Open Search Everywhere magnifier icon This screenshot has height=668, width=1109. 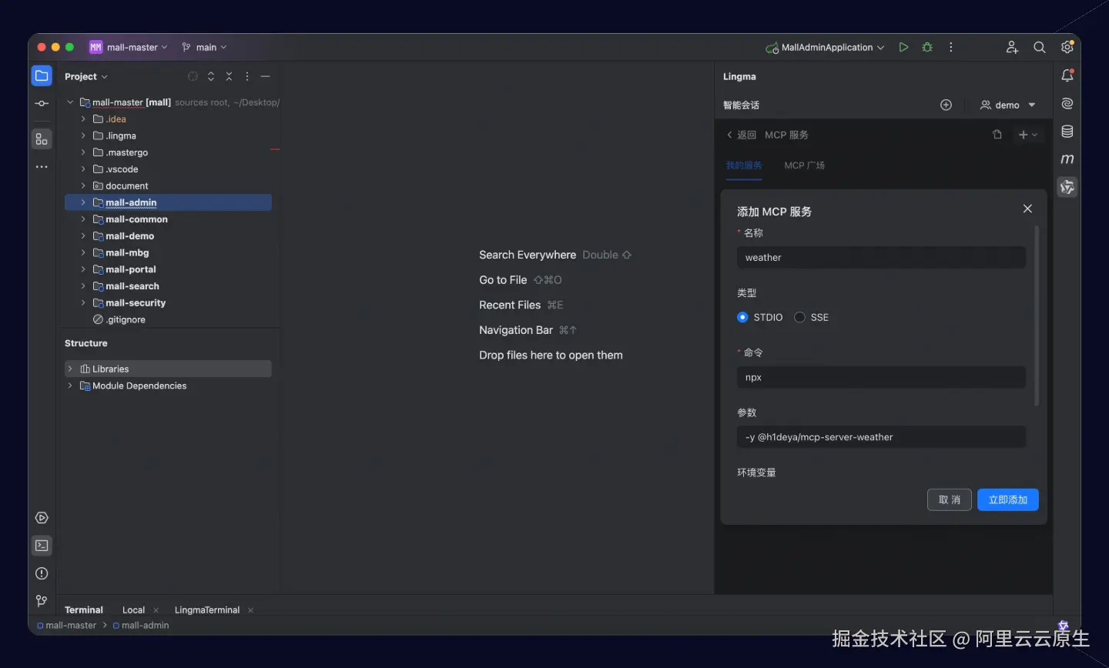1040,47
